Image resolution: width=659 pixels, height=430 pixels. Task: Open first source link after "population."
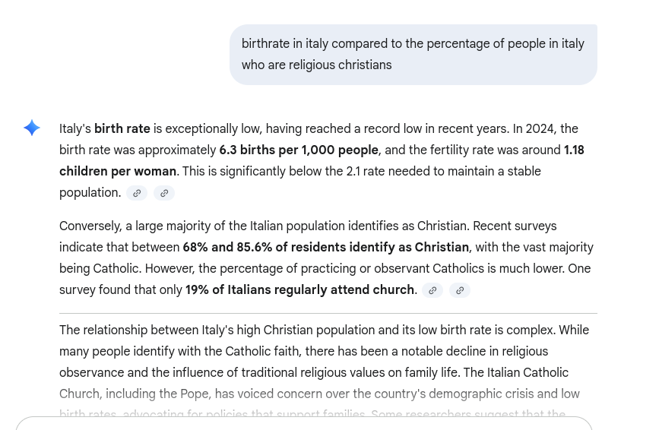[137, 193]
